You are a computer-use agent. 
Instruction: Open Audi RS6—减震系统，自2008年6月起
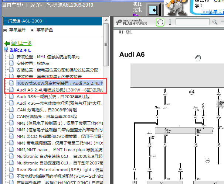point(53,97)
